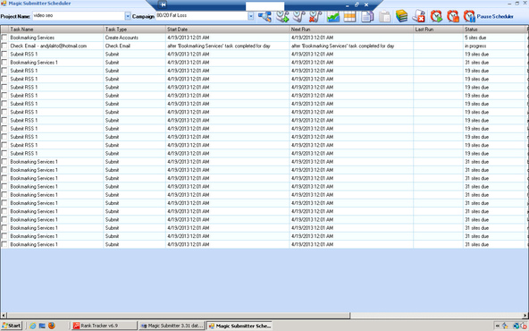
Task: Click the Campaign field '80/20 Fat Loss'
Action: [201, 15]
